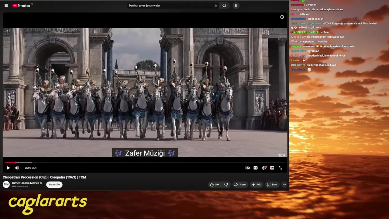Click bigdado25's chat message
The height and width of the screenshot is (219, 389).
pos(318,56)
